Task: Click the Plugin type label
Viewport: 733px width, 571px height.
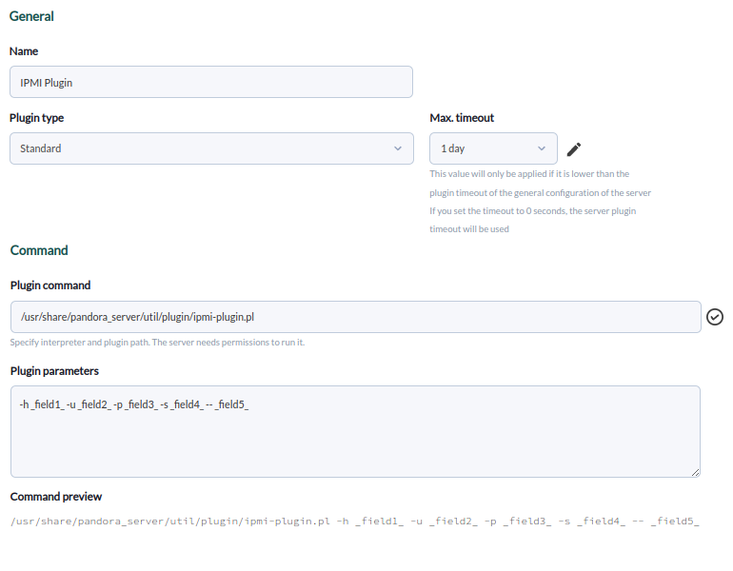Action: click(x=36, y=118)
